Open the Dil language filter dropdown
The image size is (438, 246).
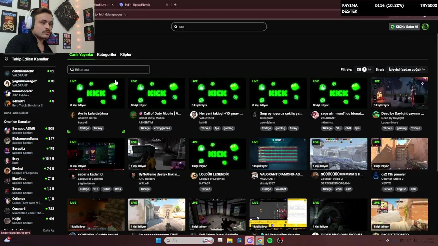click(364, 69)
